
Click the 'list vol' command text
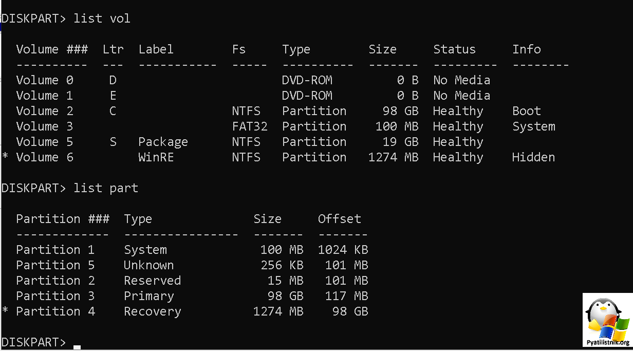[102, 19]
